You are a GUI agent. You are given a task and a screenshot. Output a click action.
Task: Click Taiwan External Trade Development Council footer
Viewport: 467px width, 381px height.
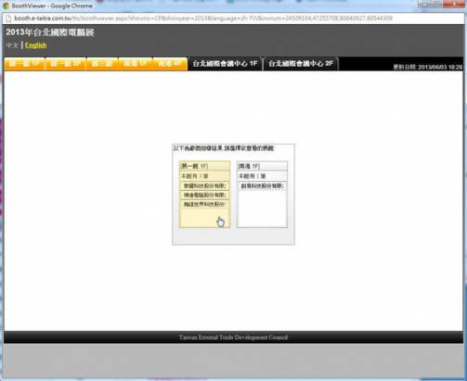tap(234, 337)
